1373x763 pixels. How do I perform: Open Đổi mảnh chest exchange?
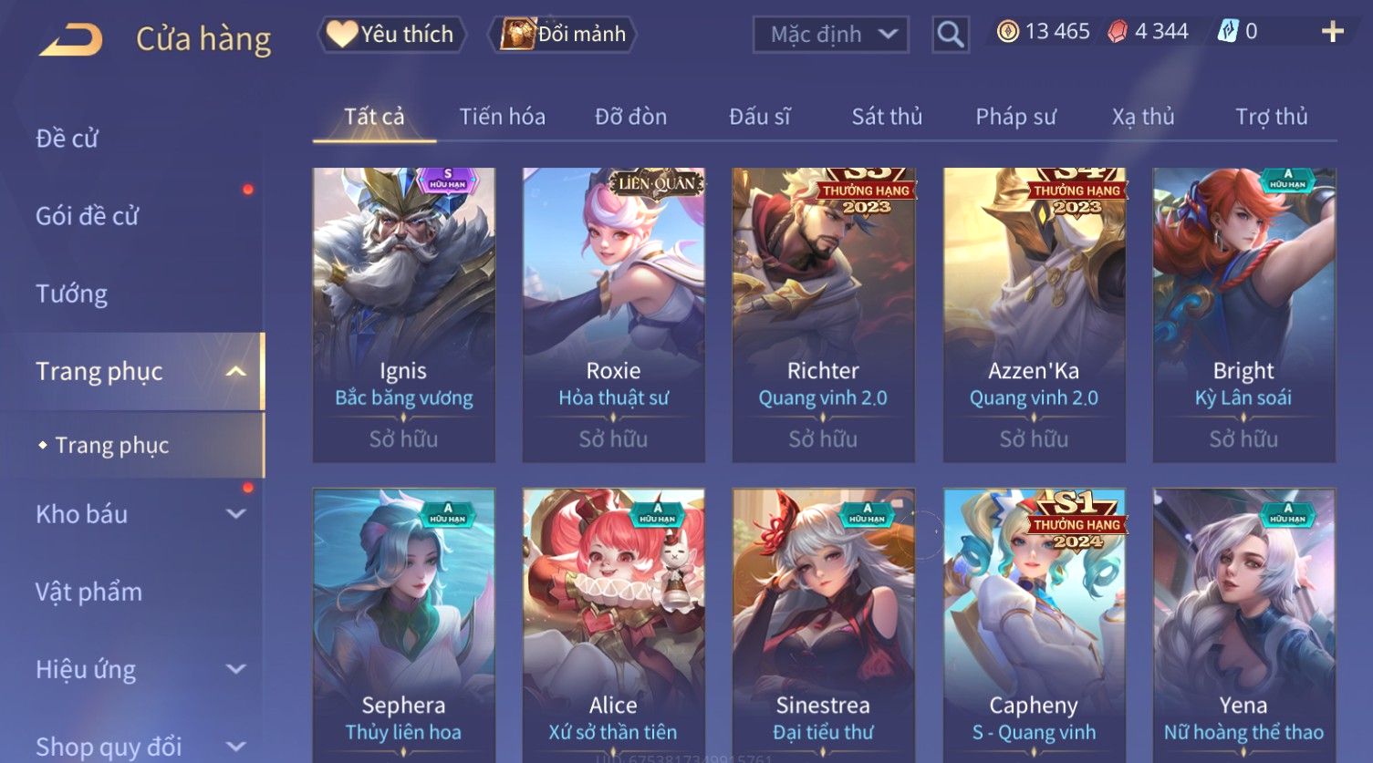coord(563,35)
